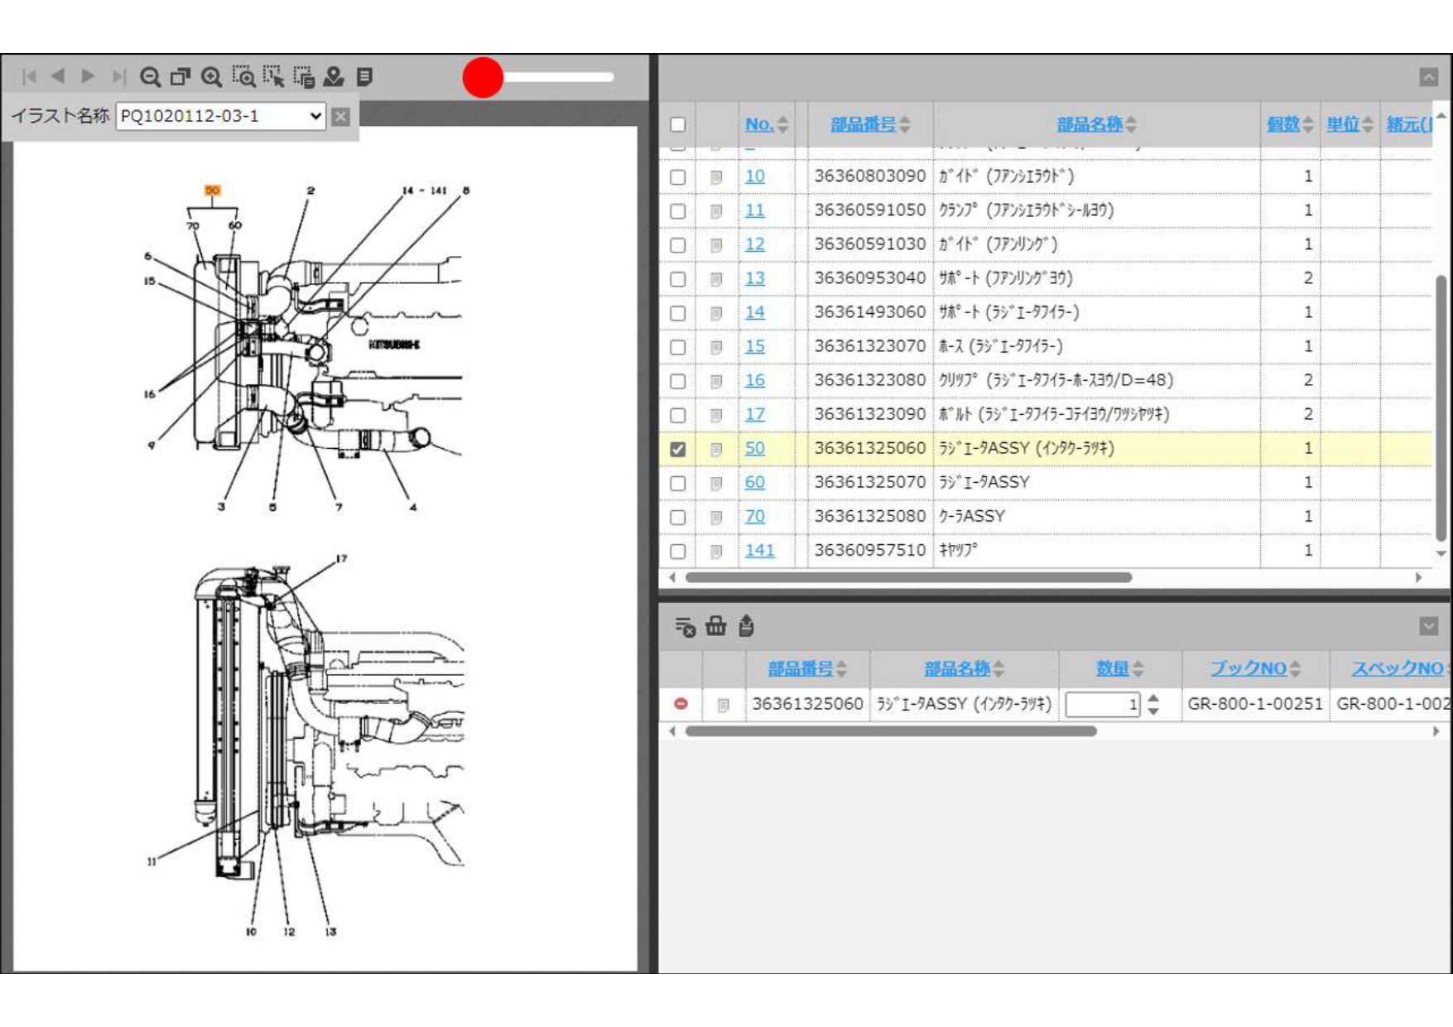Expand the lower cart panel arrow
Screen dimensions: 1453x1027
(1428, 626)
